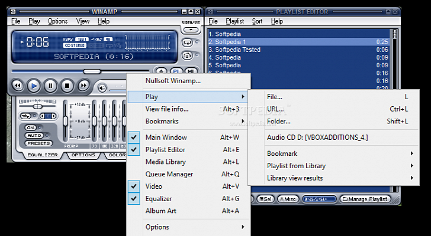The height and width of the screenshot is (236, 431).
Task: Select URL... from Play submenu
Action: point(275,109)
